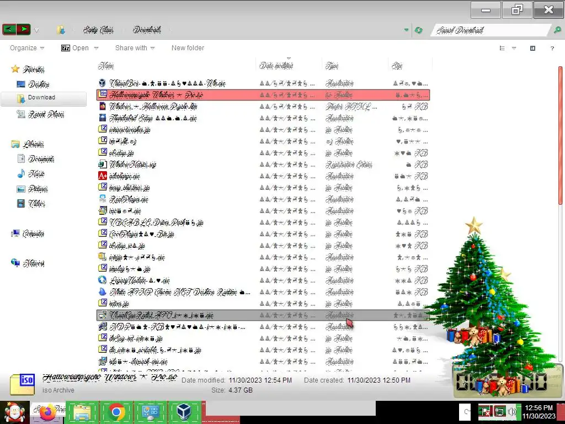Launch Firefox from the taskbar
The image size is (565, 424).
point(49,412)
